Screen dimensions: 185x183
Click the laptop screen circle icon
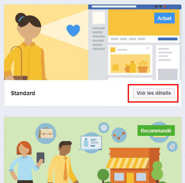[91, 143]
